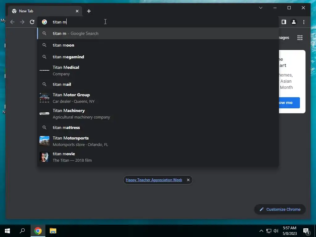Show hidden system tray icons

261,231
